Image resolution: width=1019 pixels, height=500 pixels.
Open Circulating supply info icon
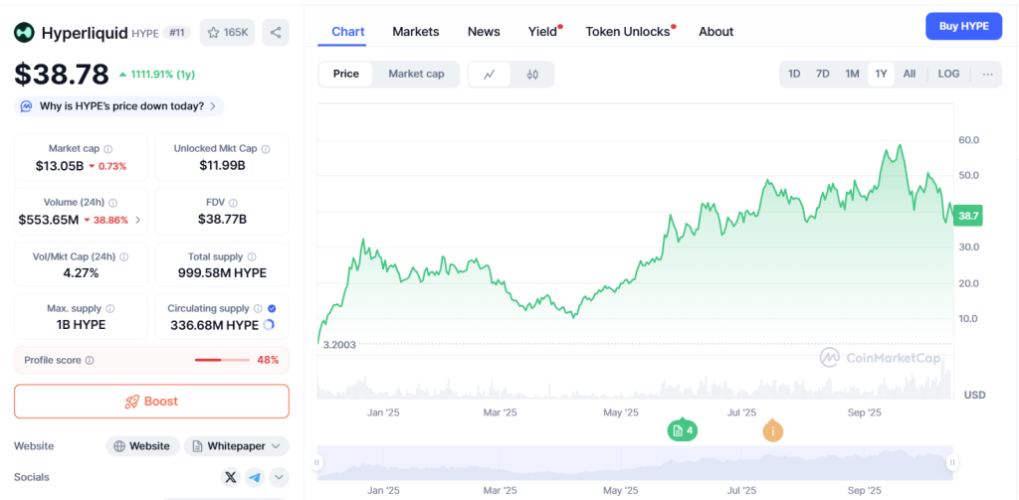point(258,308)
